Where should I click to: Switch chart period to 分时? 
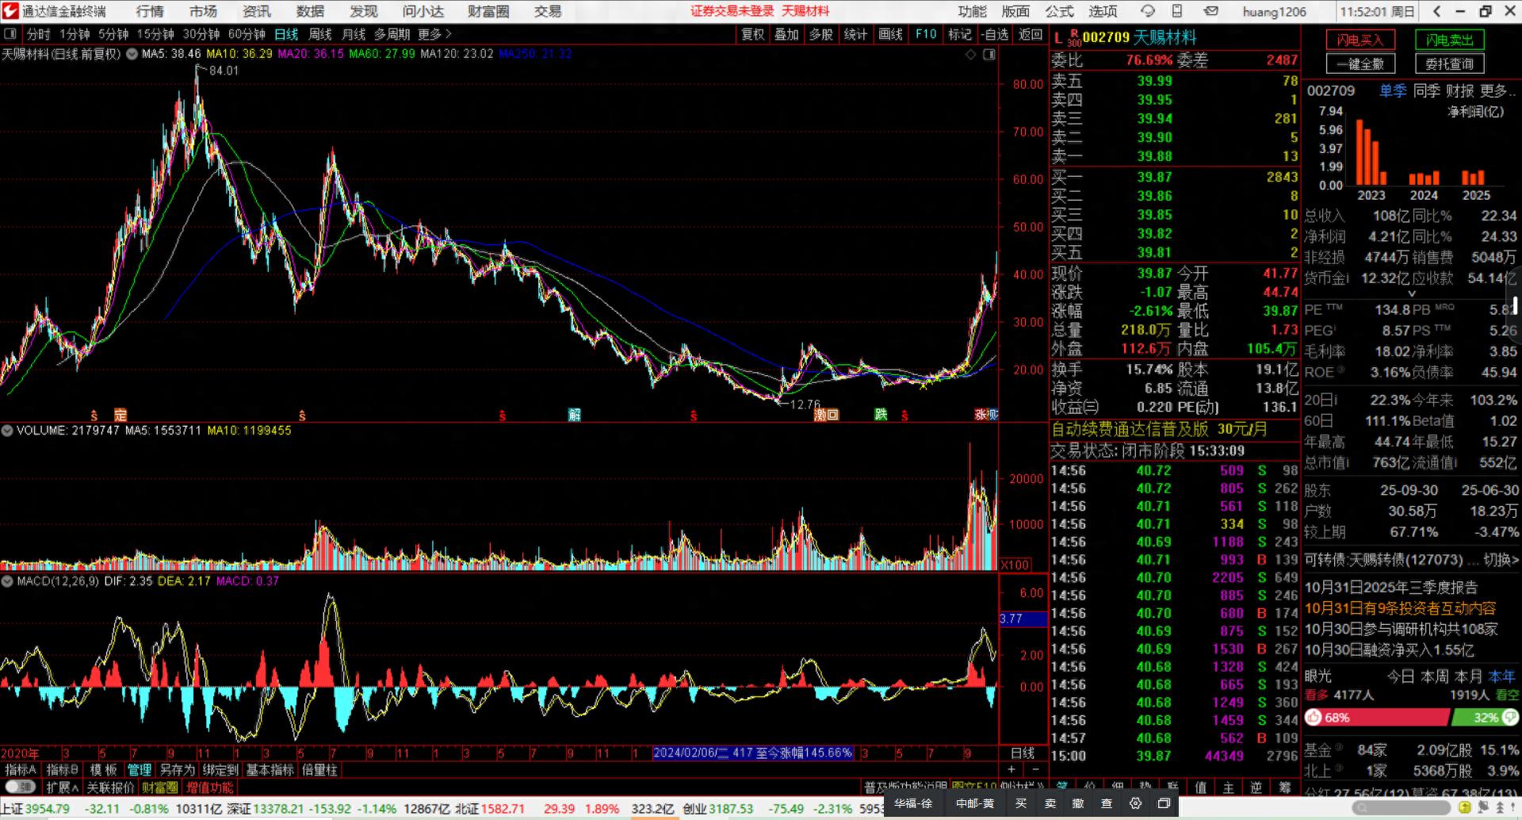(38, 34)
